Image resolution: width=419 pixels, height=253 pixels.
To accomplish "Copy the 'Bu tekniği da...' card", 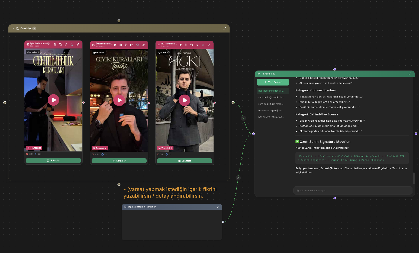I will tap(191, 45).
